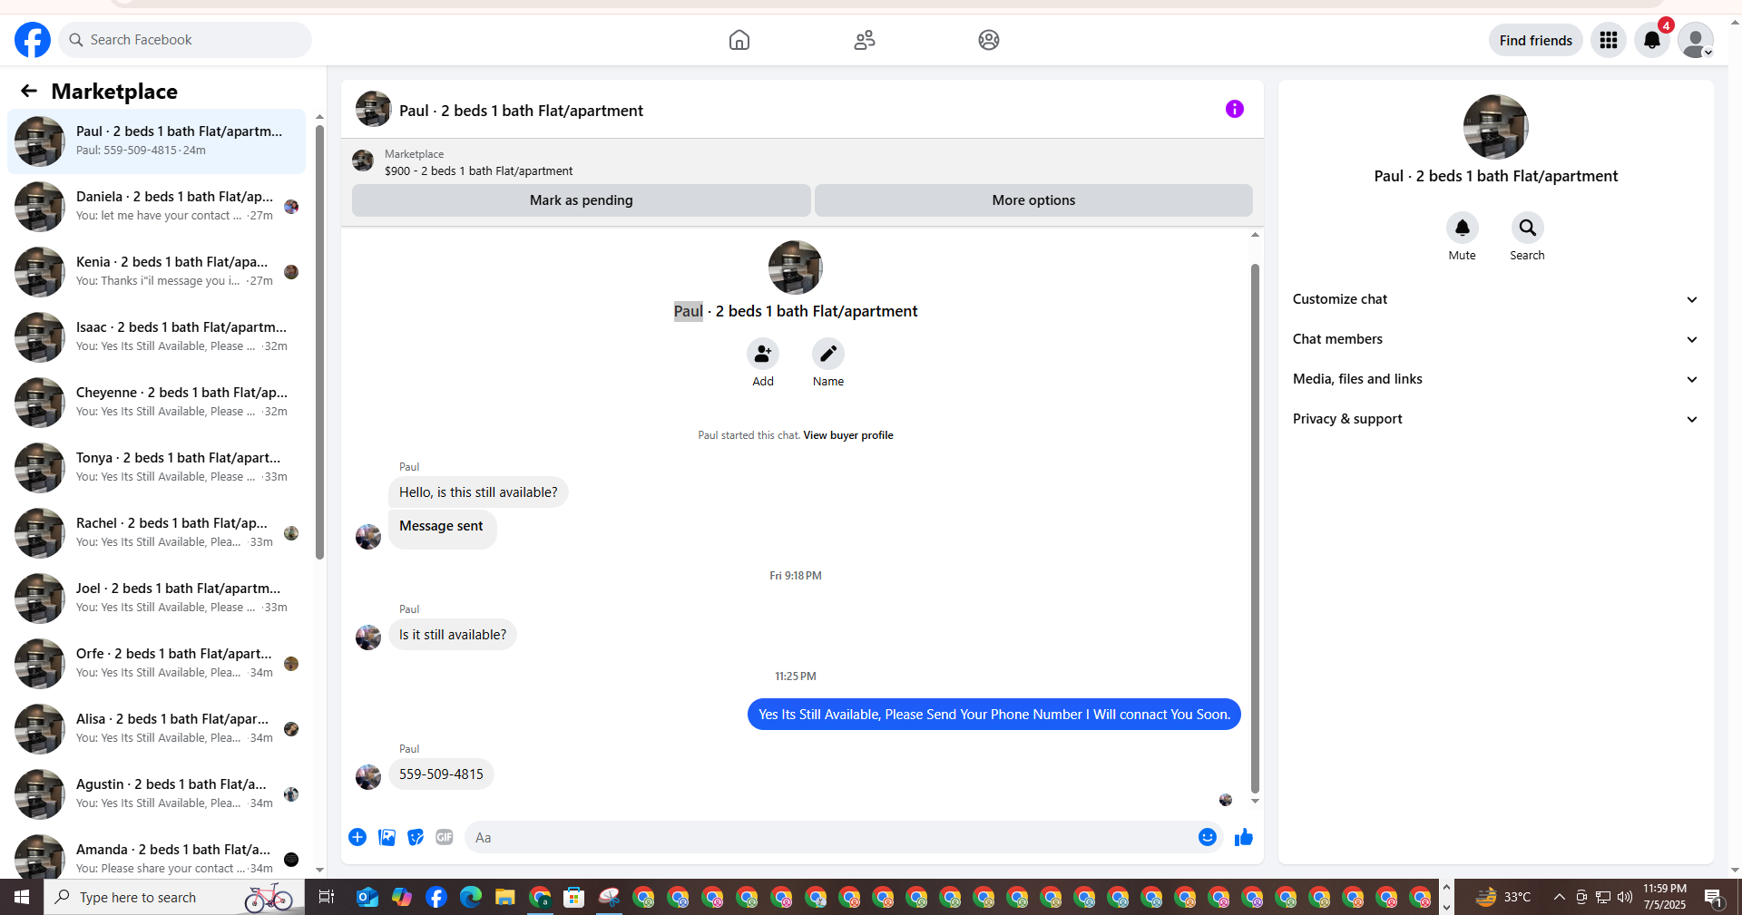1742x915 pixels.
Task: Click the Name edit pencil icon
Action: tap(828, 354)
